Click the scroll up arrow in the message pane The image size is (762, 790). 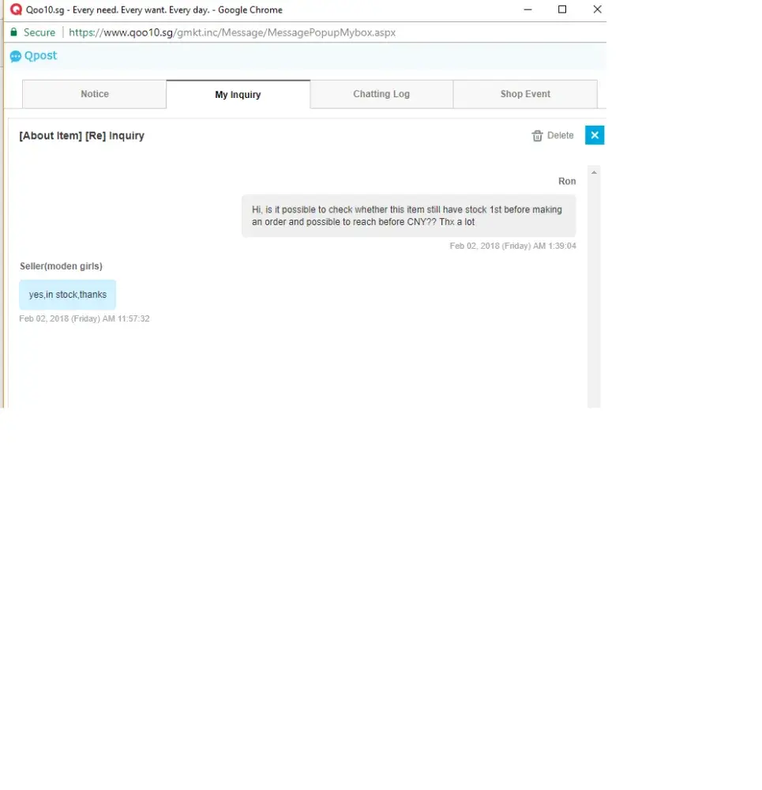click(x=594, y=172)
